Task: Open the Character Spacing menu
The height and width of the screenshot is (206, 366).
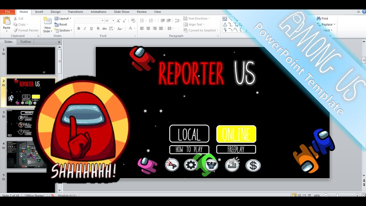Action: point(112,29)
